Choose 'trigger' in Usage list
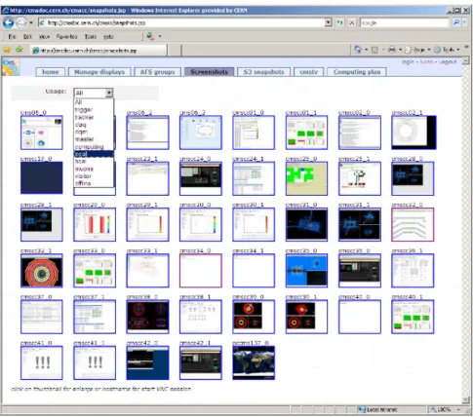The width and height of the screenshot is (473, 417). (94, 110)
